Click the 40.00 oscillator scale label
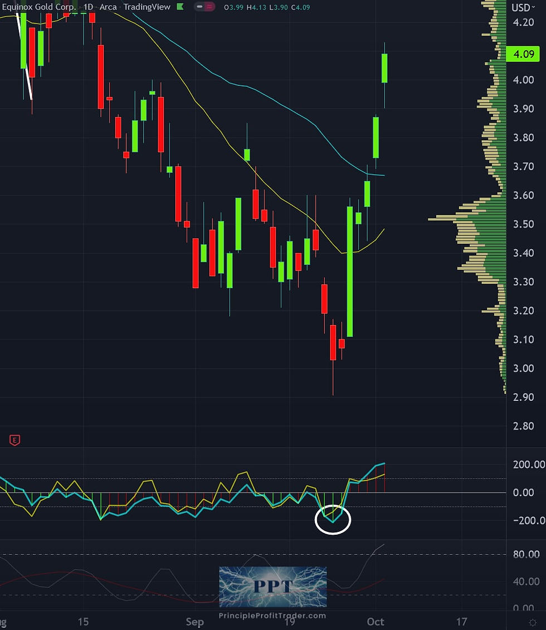Viewport: 546px width, 630px height. (x=526, y=581)
